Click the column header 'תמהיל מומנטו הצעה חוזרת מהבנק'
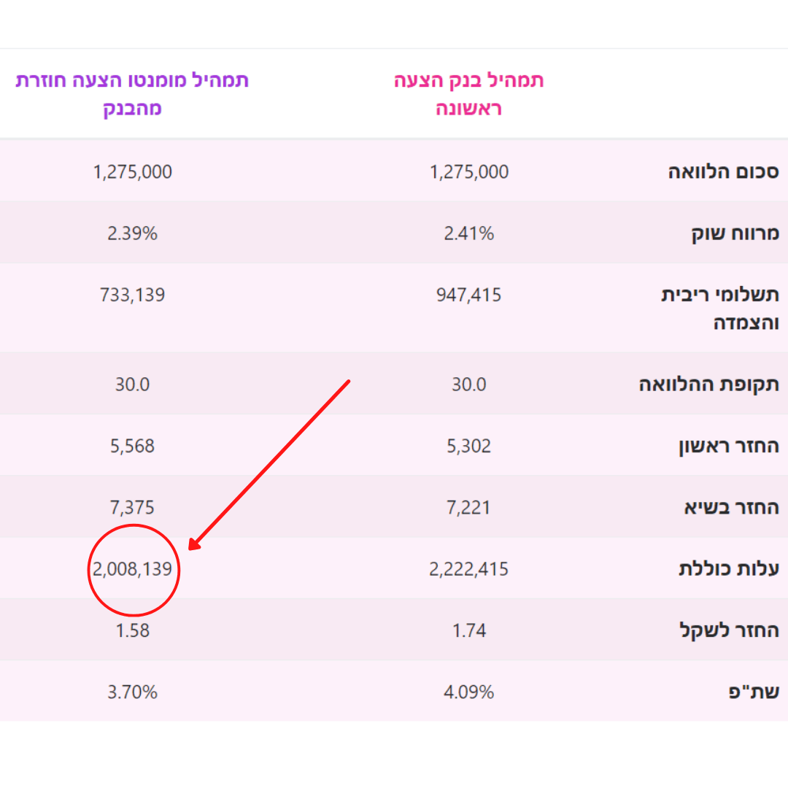Screen dimensions: 788x788 pyautogui.click(x=132, y=94)
